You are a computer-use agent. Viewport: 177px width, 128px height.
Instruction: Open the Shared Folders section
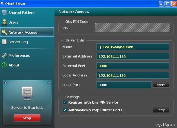tap(21, 12)
